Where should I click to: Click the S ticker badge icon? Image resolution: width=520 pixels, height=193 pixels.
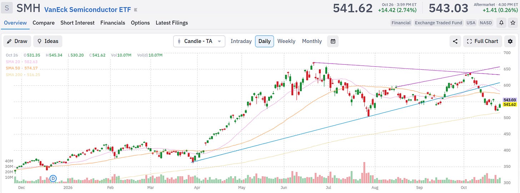point(7,7)
